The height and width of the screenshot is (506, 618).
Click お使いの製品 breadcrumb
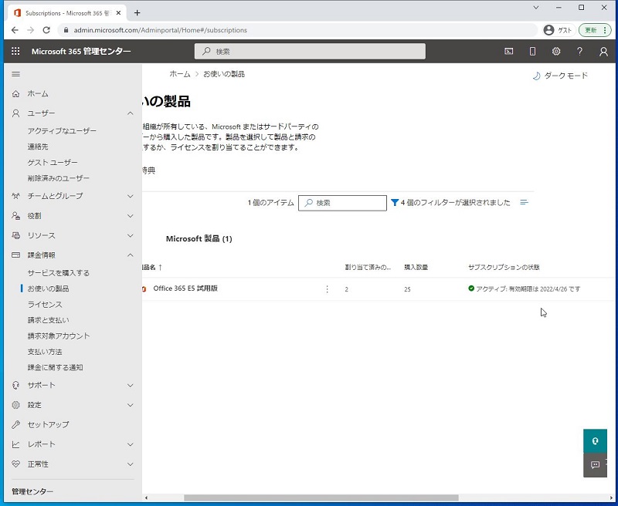click(224, 74)
